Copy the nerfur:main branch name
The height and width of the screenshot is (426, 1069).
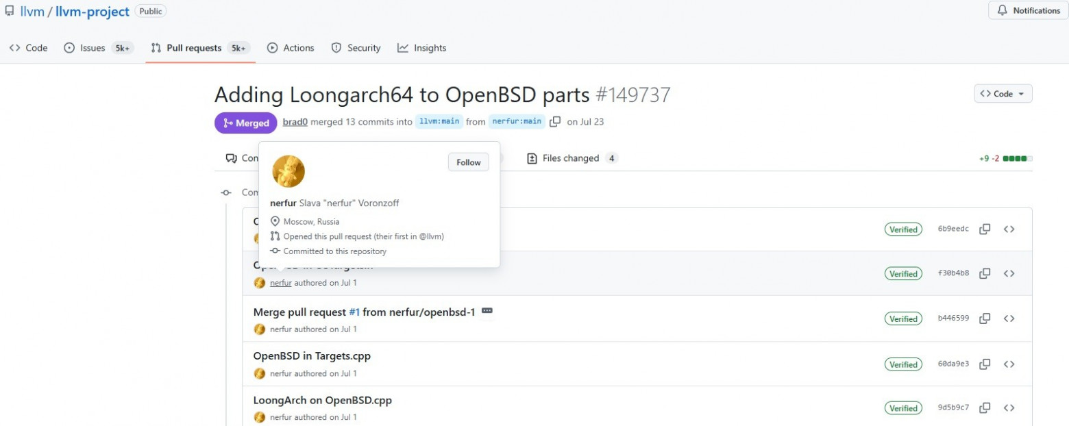pos(555,121)
